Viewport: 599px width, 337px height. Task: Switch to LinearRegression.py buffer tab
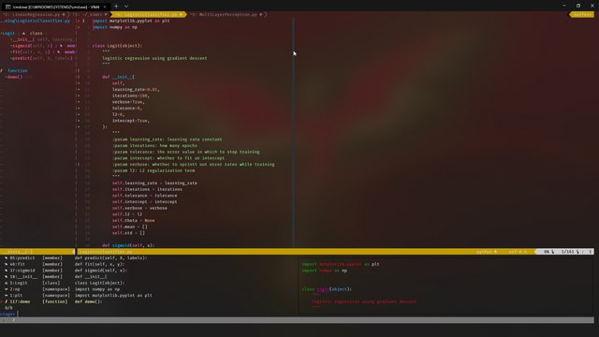[35, 15]
